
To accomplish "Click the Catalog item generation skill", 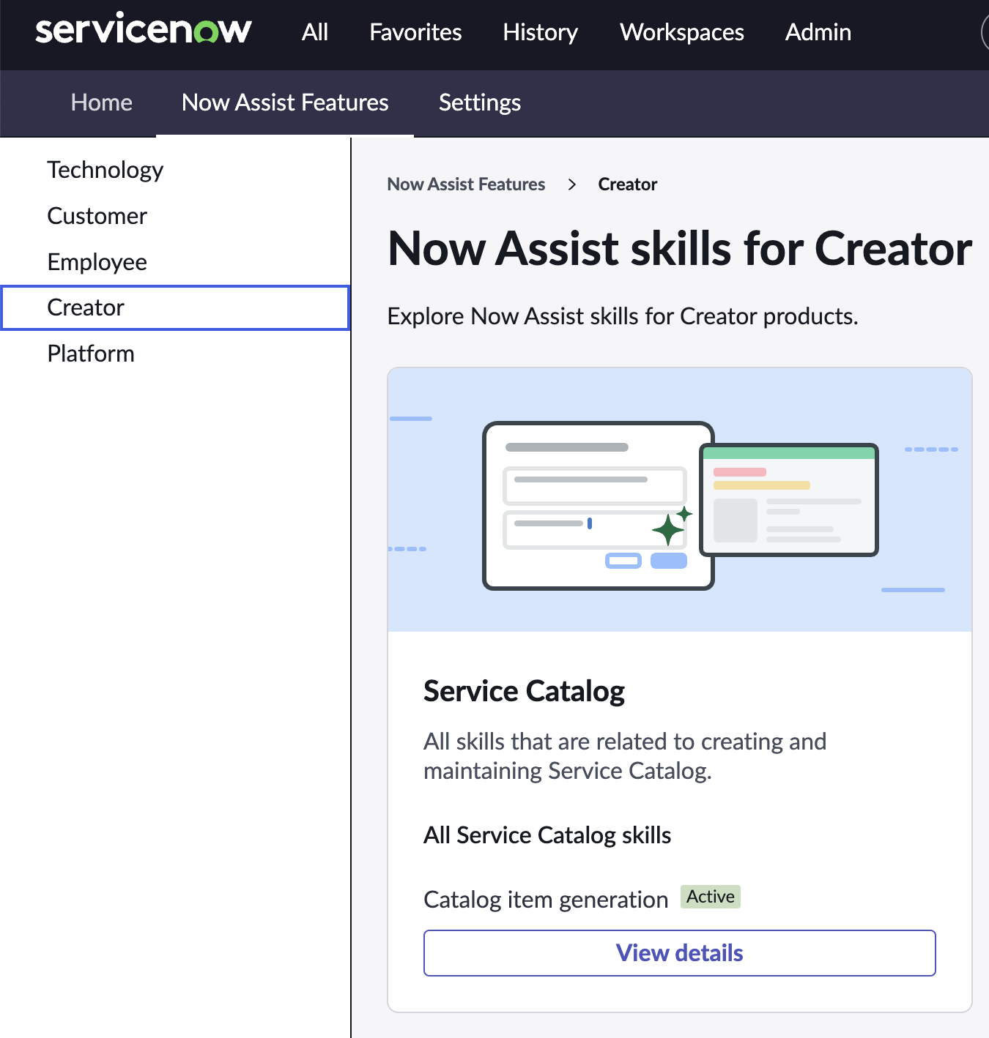I will [x=546, y=900].
